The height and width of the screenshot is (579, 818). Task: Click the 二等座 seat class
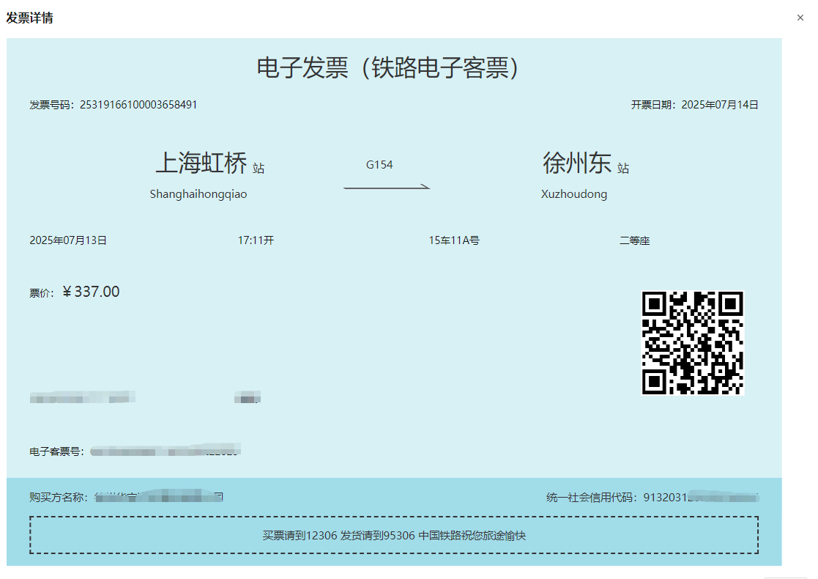pos(634,240)
